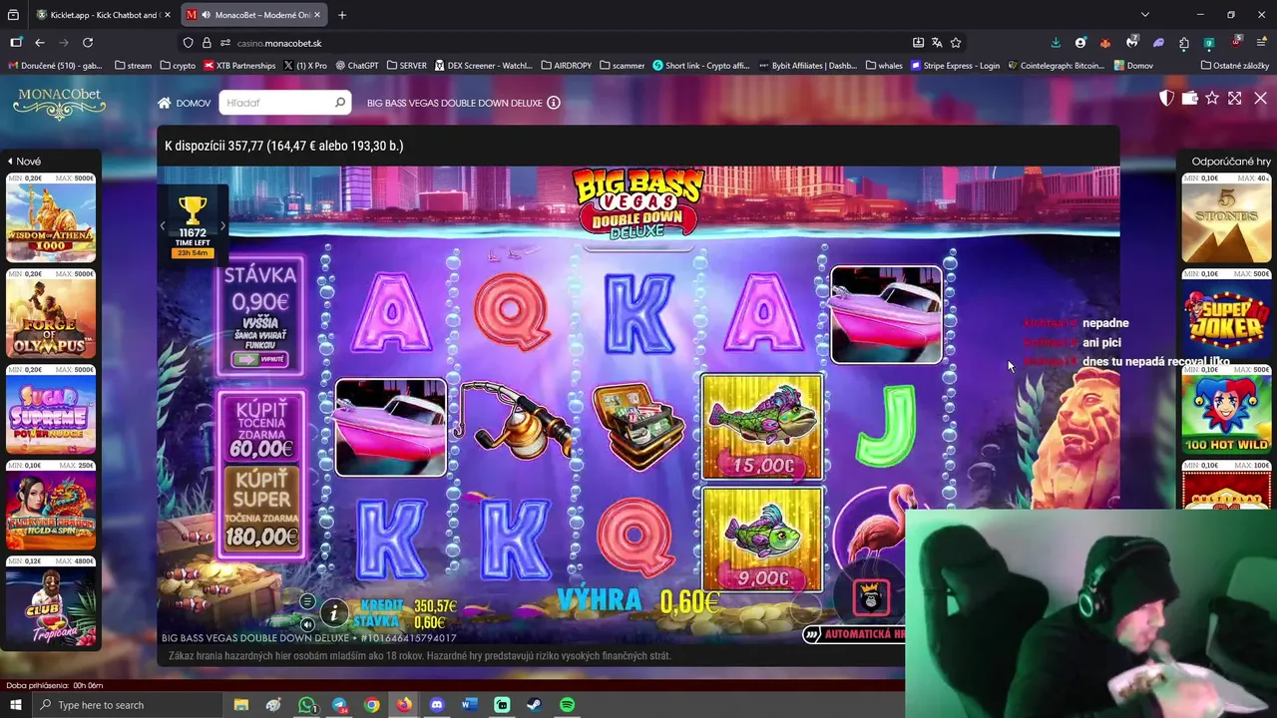
Task: Mute the game sound speaker icon
Action: point(307,624)
